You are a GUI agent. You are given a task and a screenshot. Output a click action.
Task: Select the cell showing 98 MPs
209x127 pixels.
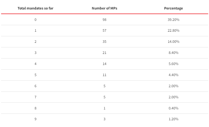click(x=105, y=19)
